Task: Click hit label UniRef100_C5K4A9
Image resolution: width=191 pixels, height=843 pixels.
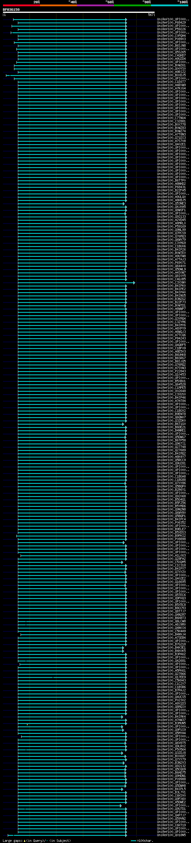Action: (171, 631)
